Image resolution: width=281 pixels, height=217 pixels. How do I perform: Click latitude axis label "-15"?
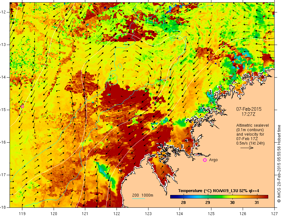point(4,110)
